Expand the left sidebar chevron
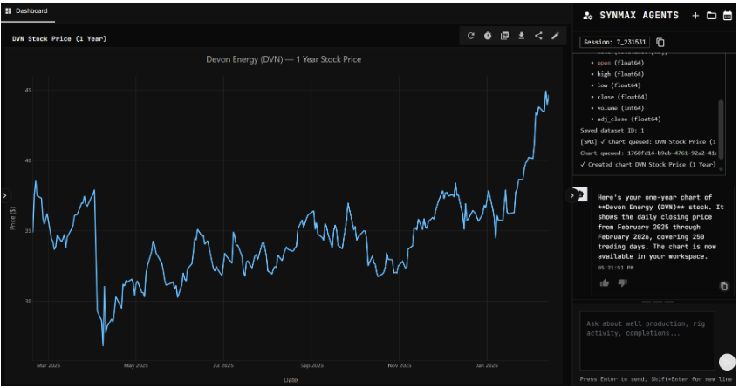Image resolution: width=739 pixels, height=388 pixels. click(x=4, y=196)
